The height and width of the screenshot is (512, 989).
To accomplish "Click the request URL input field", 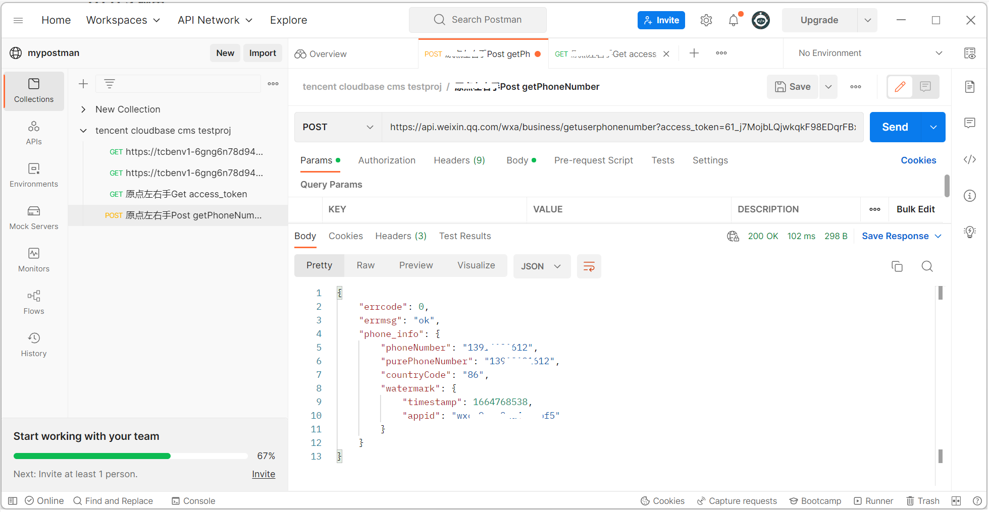I will [623, 127].
